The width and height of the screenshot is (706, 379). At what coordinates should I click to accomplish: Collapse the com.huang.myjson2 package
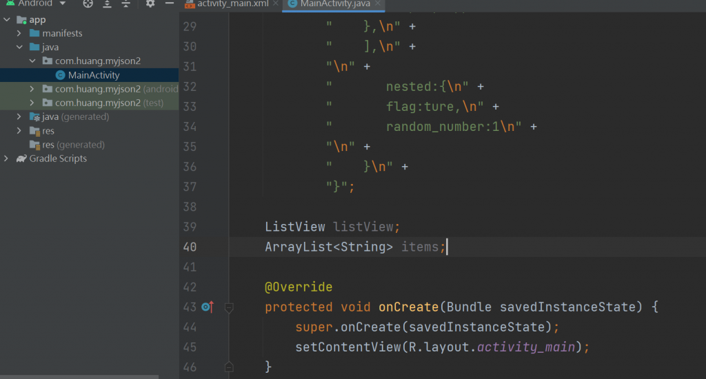(x=32, y=61)
